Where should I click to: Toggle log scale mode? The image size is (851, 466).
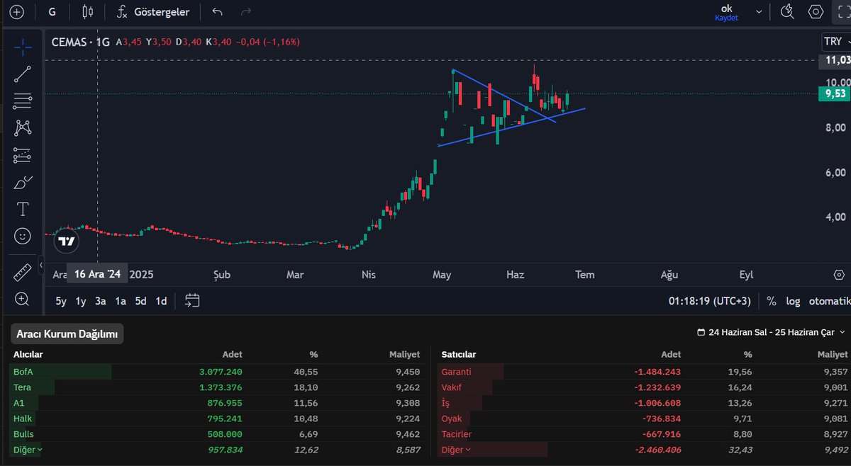point(793,301)
